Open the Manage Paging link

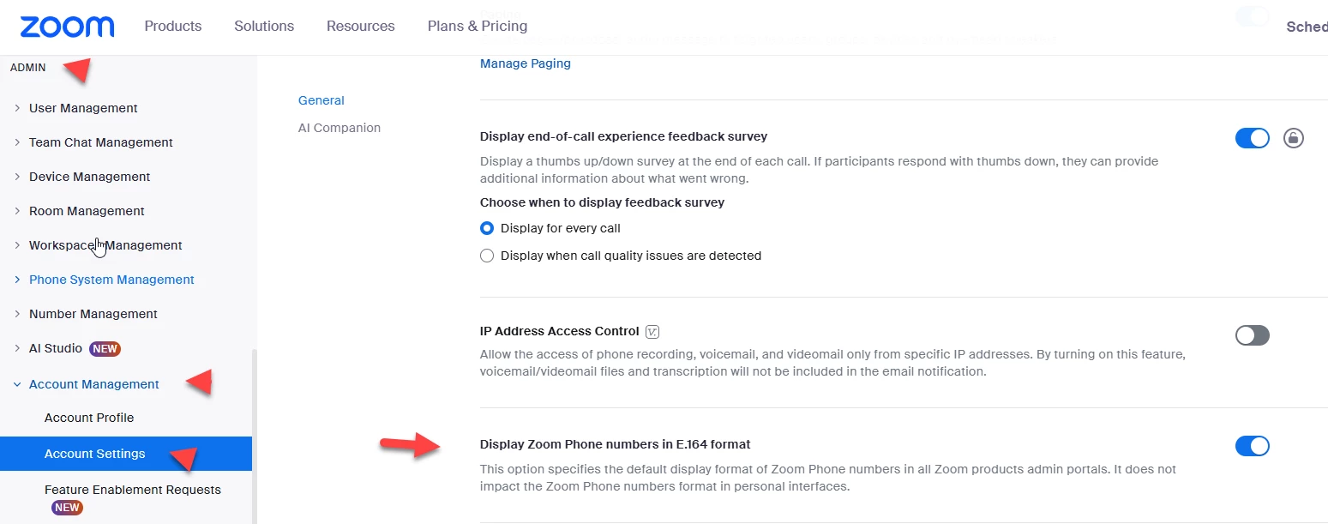[x=525, y=63]
